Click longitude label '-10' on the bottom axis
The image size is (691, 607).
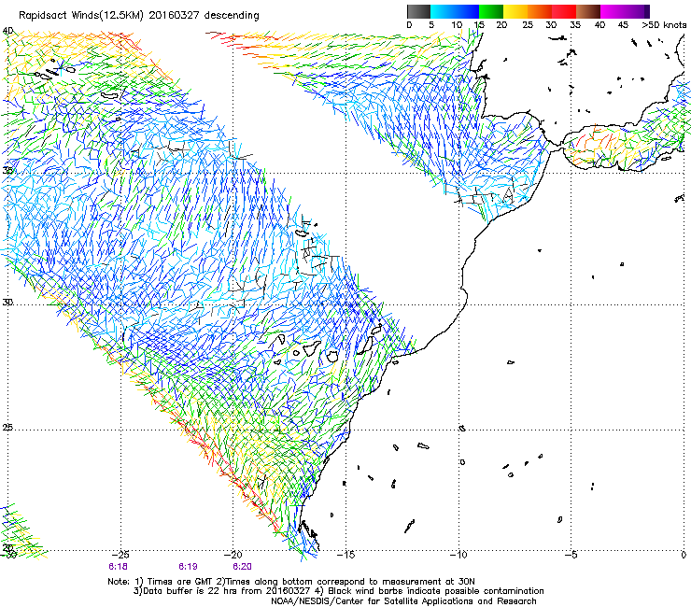pyautogui.click(x=458, y=555)
